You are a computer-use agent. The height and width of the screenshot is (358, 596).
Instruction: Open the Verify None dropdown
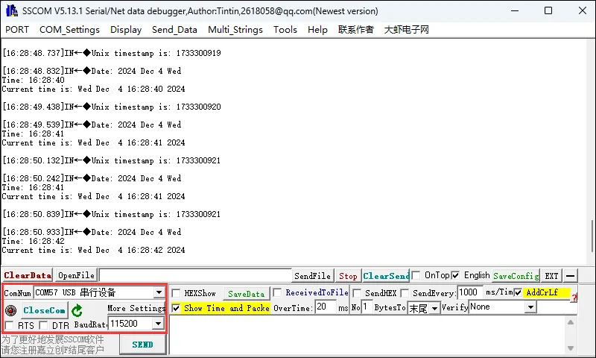coord(530,307)
